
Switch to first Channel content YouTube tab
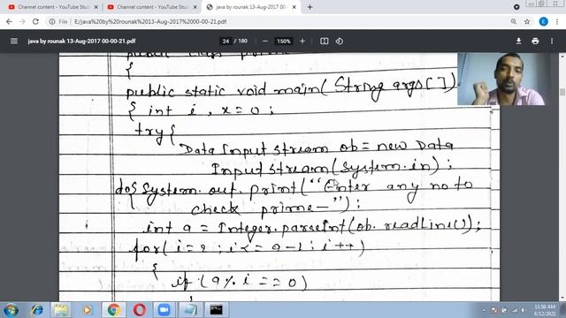(x=53, y=7)
